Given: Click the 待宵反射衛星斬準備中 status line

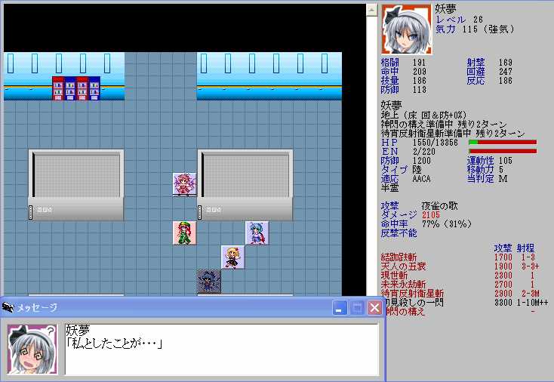Looking at the screenshot, I should pos(453,134).
